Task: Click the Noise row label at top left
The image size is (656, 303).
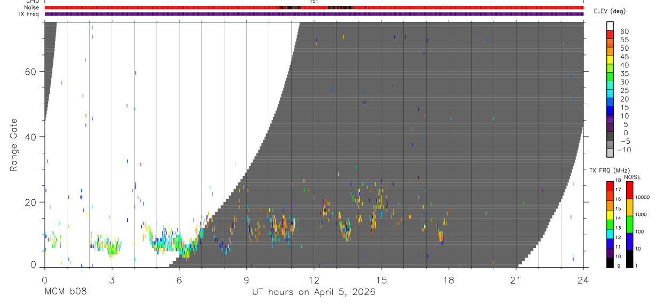Action: pos(32,7)
